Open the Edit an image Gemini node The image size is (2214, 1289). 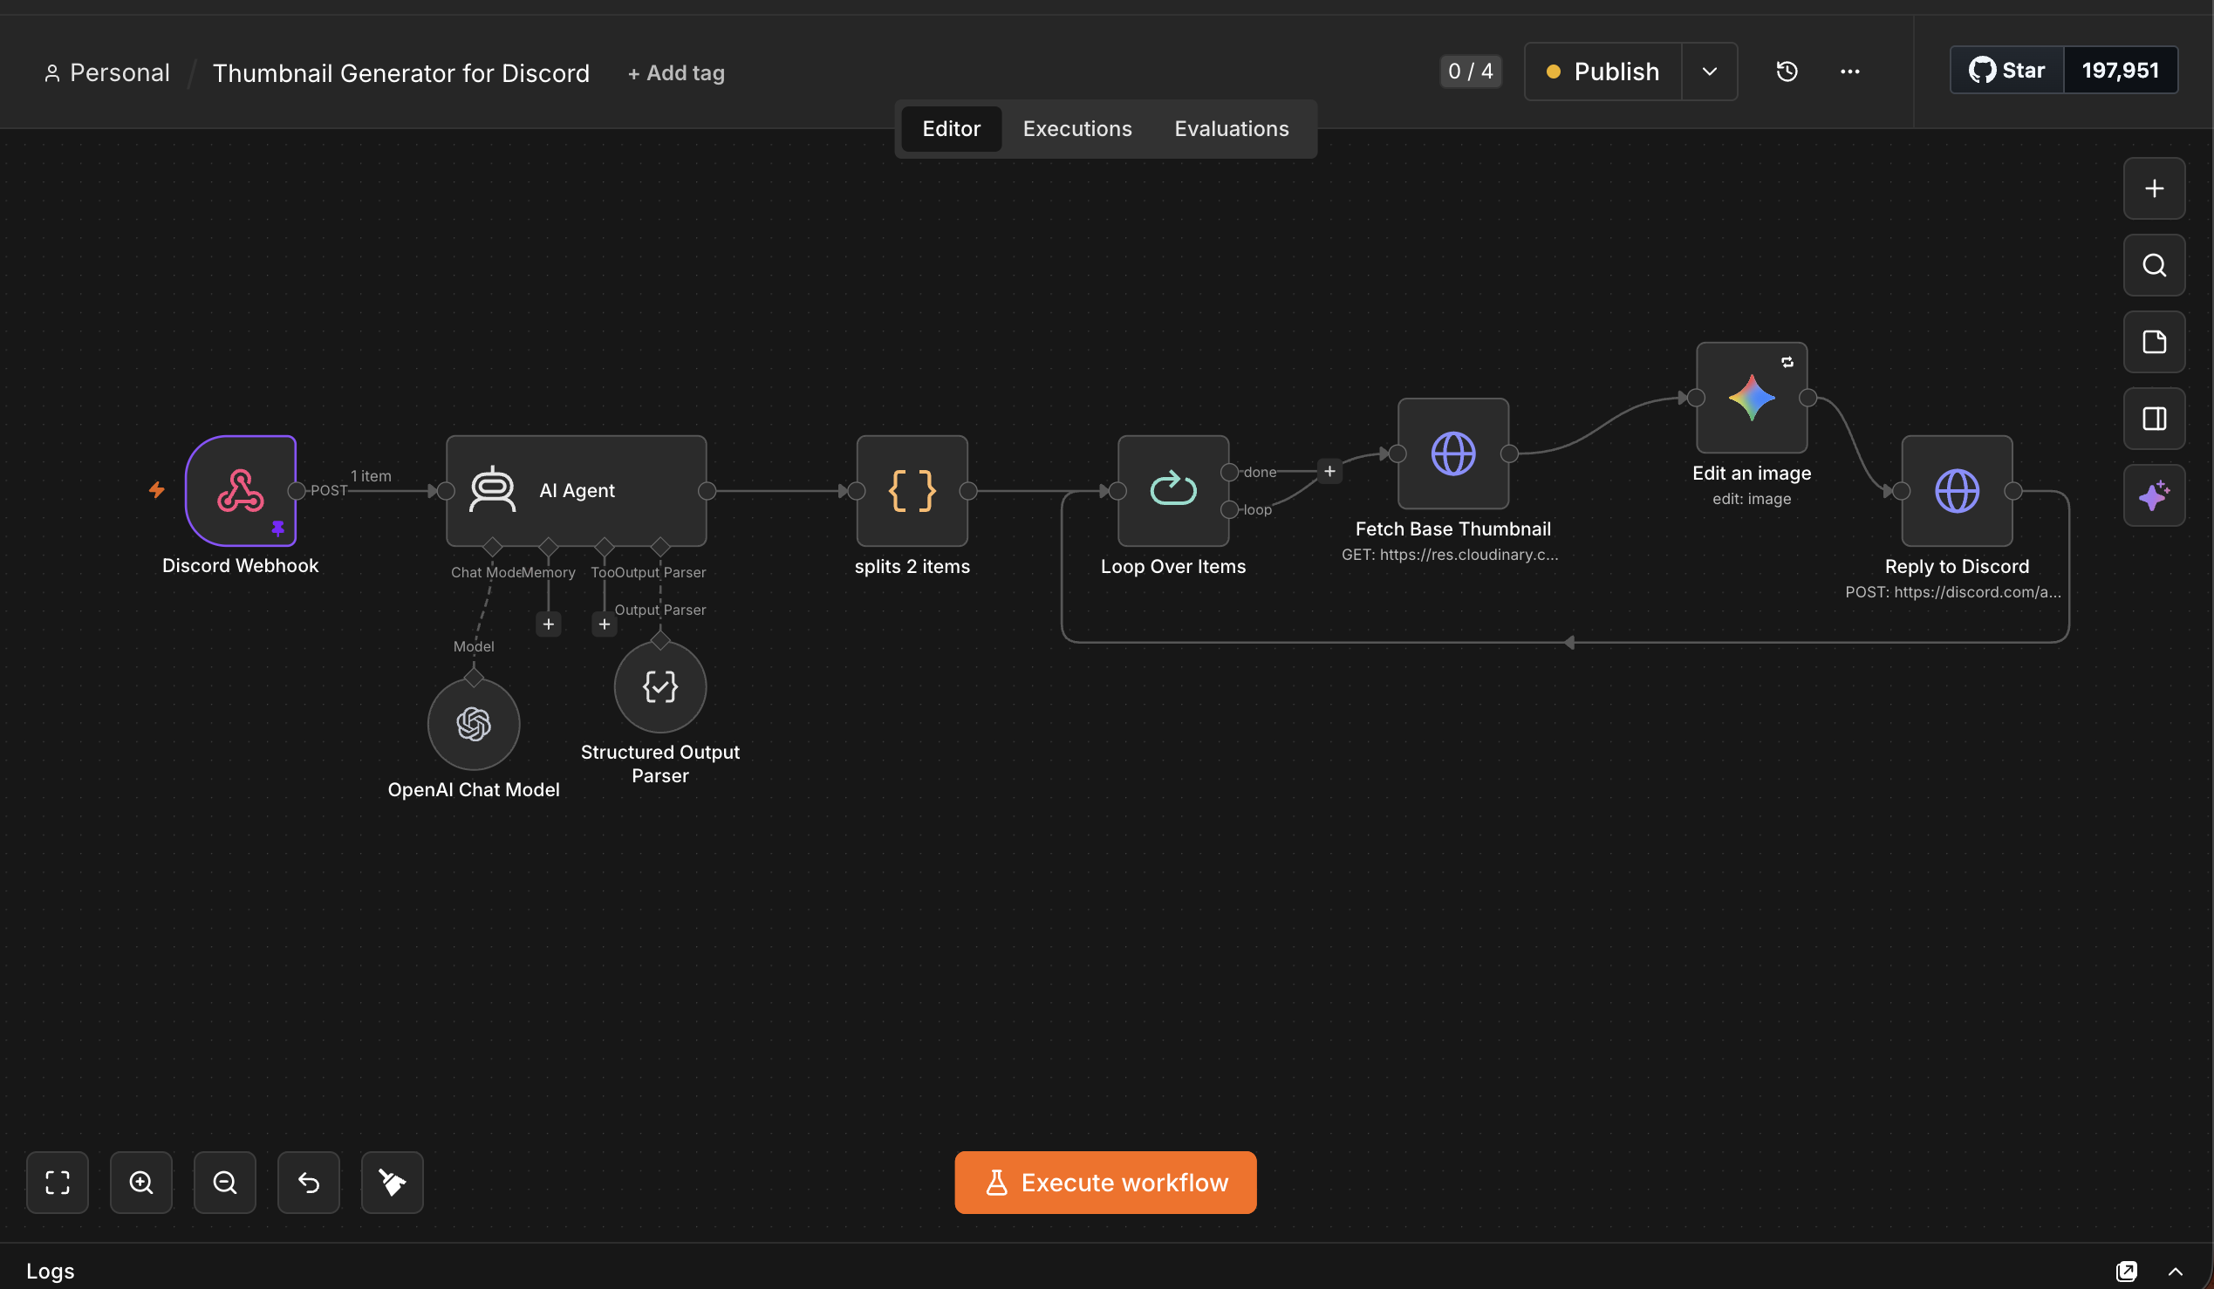coord(1751,398)
